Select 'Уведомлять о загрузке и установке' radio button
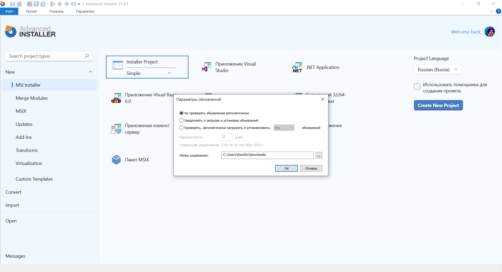Viewport: 502px width, 272px height. pyautogui.click(x=181, y=120)
